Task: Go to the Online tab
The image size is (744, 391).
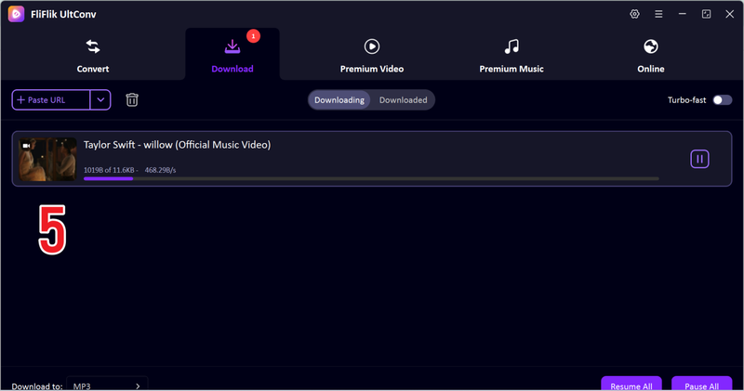Action: pos(650,55)
